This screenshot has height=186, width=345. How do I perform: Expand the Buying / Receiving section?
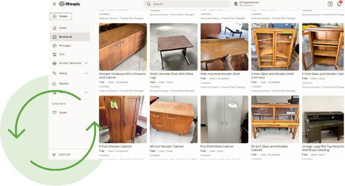(x=86, y=63)
